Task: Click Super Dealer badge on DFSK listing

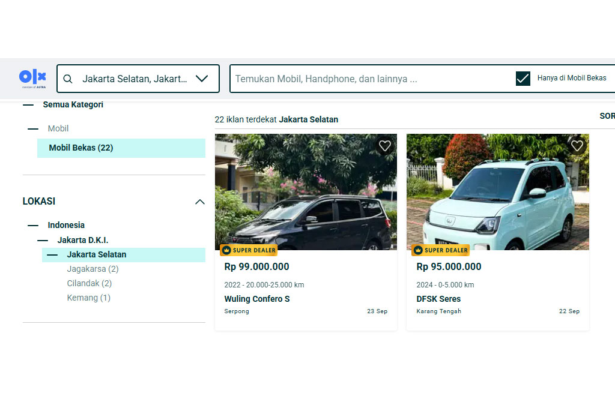Action: pyautogui.click(x=440, y=250)
